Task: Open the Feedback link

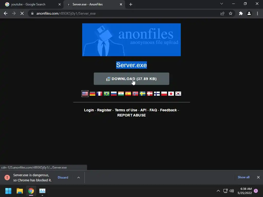Action: click(168, 110)
